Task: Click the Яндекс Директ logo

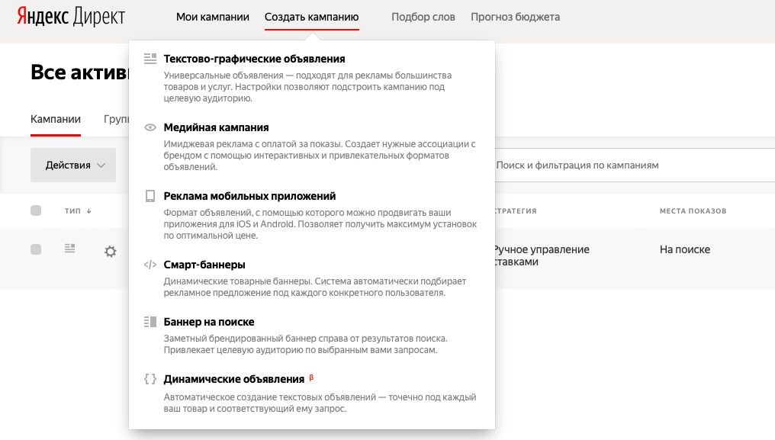Action: pos(72,17)
